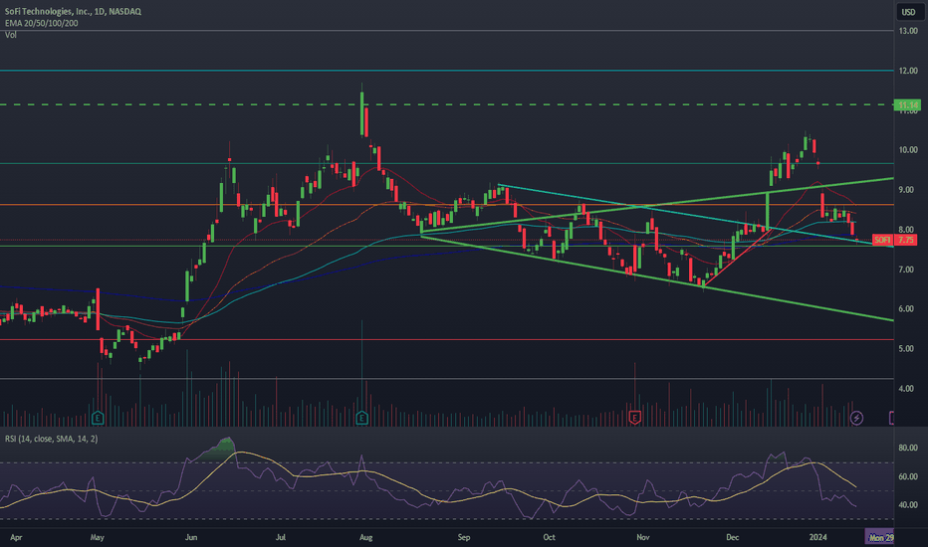Screen dimensions: 928x547
Task: Click the Apr label on time axis
Action: pyautogui.click(x=16, y=537)
